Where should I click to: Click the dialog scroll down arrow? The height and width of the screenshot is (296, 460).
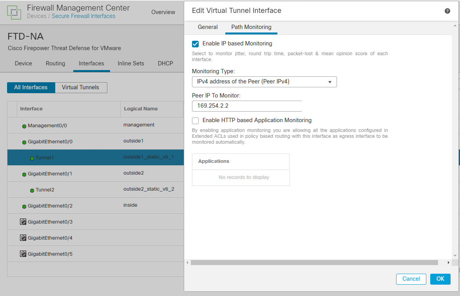coord(455,256)
